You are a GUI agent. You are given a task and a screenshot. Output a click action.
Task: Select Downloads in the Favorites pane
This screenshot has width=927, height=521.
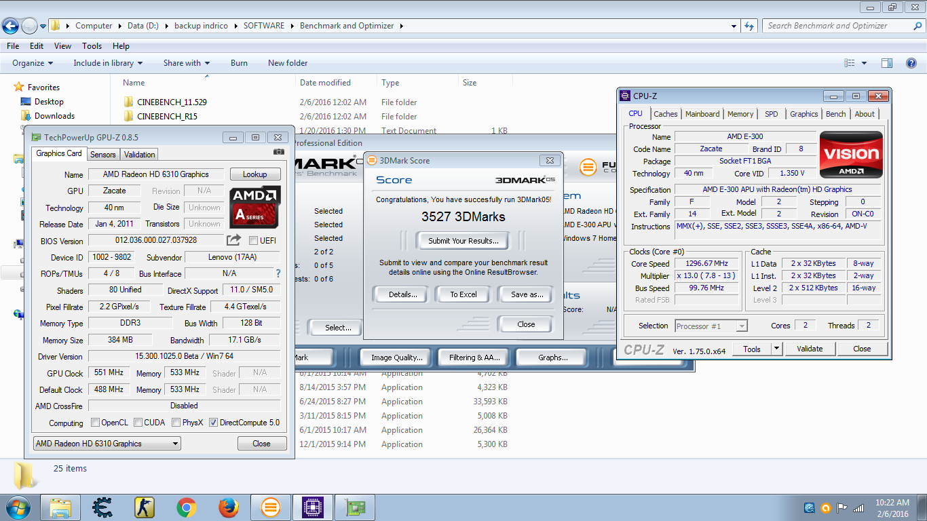(x=54, y=116)
